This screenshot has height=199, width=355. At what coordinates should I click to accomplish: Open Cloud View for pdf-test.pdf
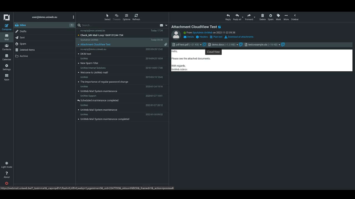pos(205,44)
